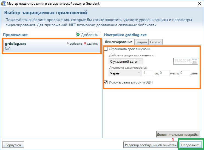Open the Через dropdown list

125,73
